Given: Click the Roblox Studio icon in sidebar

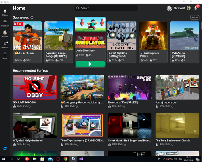Looking at the screenshot, I should [x=5, y=148].
